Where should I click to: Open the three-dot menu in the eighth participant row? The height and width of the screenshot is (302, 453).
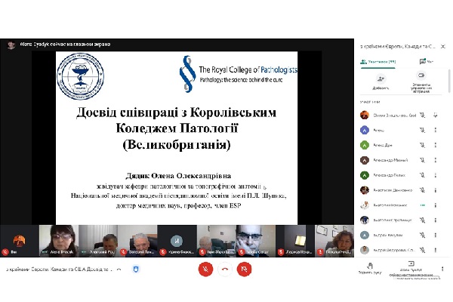(x=436, y=220)
